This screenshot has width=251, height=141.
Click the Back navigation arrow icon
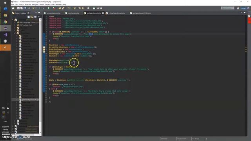[x=83, y=8]
